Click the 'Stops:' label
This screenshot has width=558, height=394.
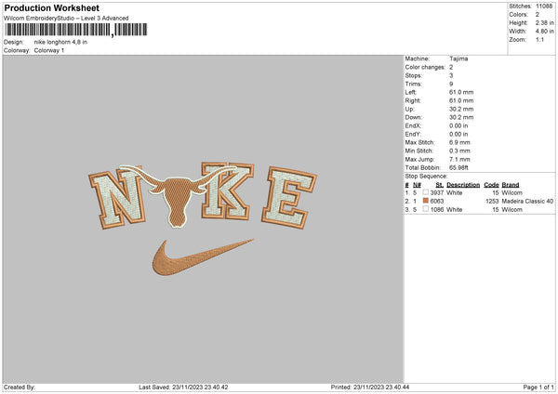coord(414,76)
